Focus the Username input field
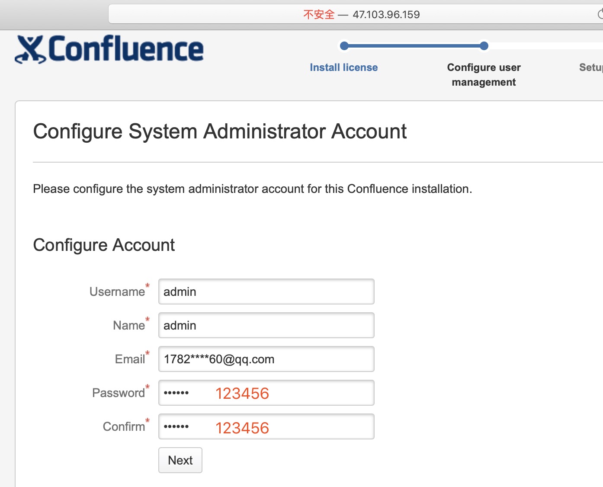The height and width of the screenshot is (487, 603). (266, 292)
